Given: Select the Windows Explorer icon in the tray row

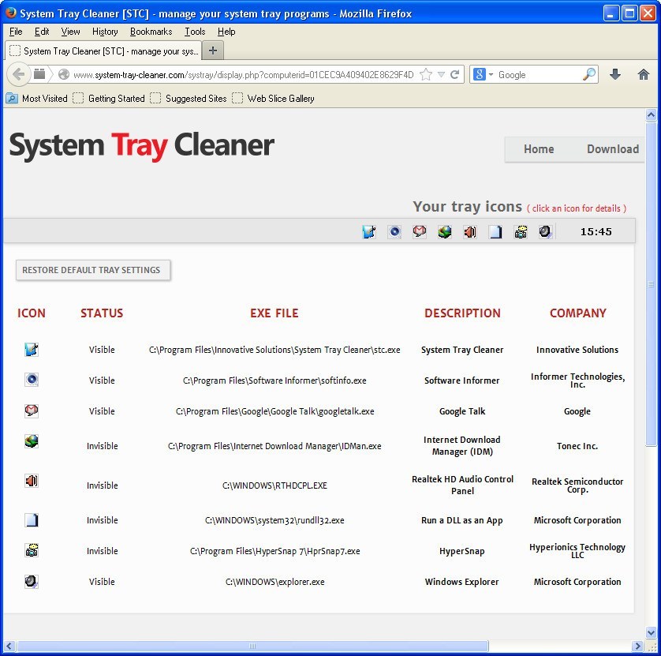Looking at the screenshot, I should pos(545,231).
